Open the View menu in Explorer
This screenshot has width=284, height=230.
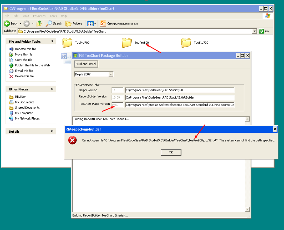pos(26,16)
